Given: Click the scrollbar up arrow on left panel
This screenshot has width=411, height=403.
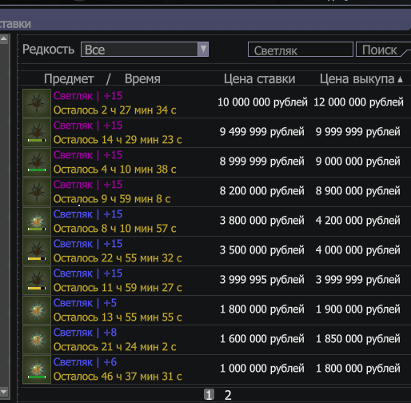Looking at the screenshot, I should click(x=4, y=39).
